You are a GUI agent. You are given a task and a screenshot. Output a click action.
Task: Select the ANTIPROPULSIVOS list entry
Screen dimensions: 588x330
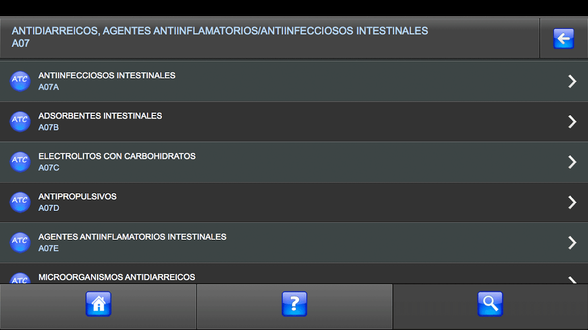(x=294, y=203)
